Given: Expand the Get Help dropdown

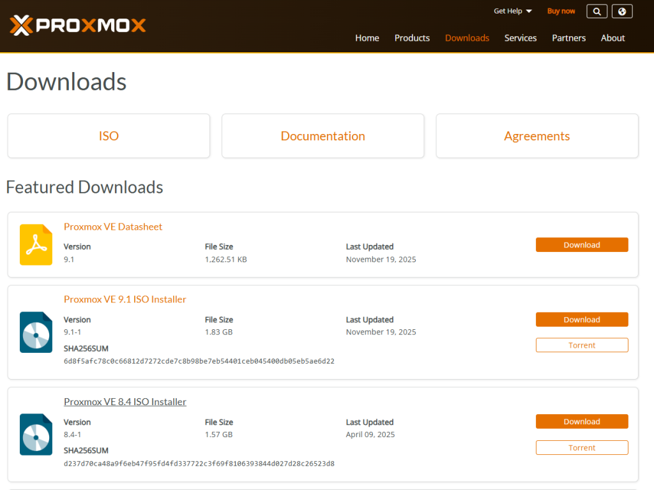Looking at the screenshot, I should tap(512, 11).
